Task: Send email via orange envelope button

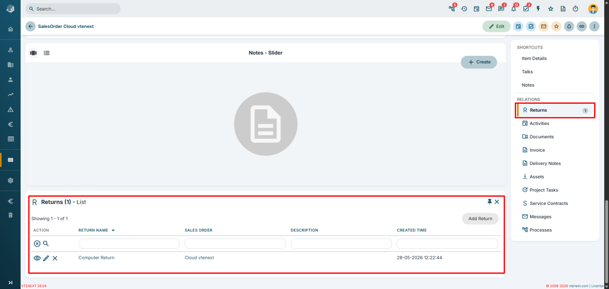Action: point(544,26)
